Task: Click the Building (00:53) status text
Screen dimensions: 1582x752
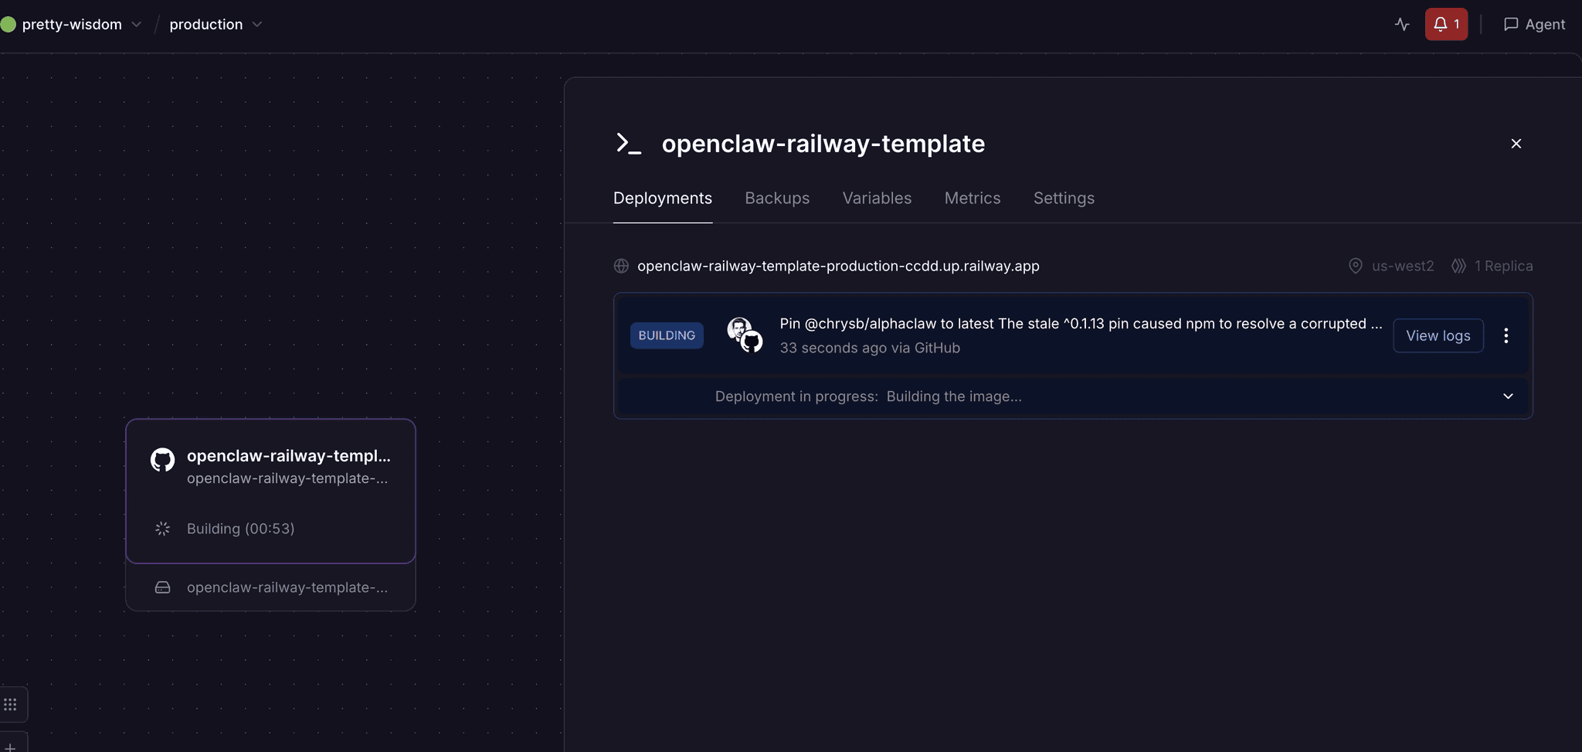Action: click(240, 529)
